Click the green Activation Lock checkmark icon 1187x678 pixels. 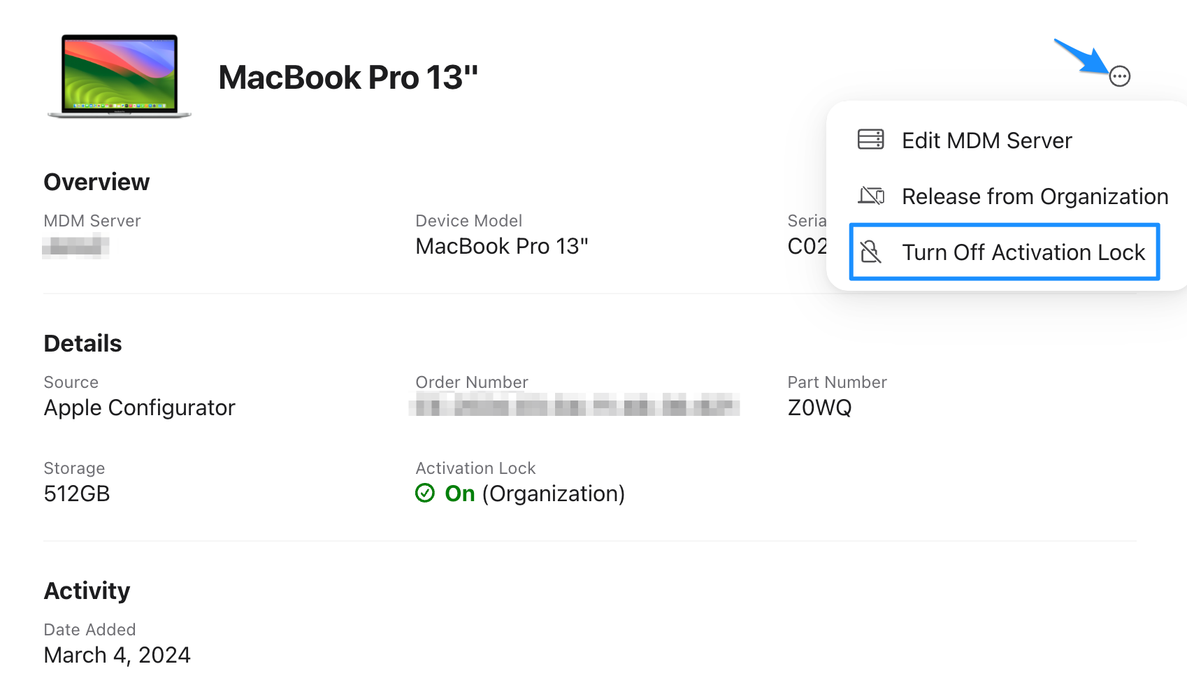tap(425, 493)
